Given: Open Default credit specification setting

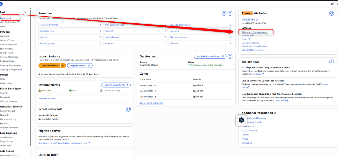Looking at the screenshot, I should click(x=254, y=46).
